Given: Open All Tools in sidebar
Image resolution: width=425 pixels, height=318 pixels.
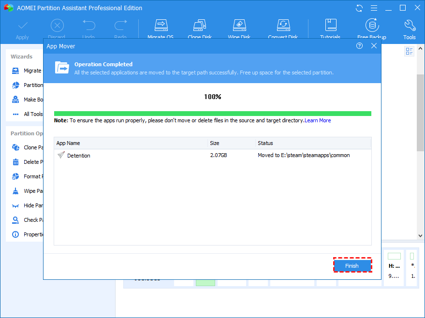Looking at the screenshot, I should coord(27,114).
